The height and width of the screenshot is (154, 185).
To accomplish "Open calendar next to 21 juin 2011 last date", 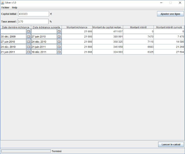I will 29,52.
